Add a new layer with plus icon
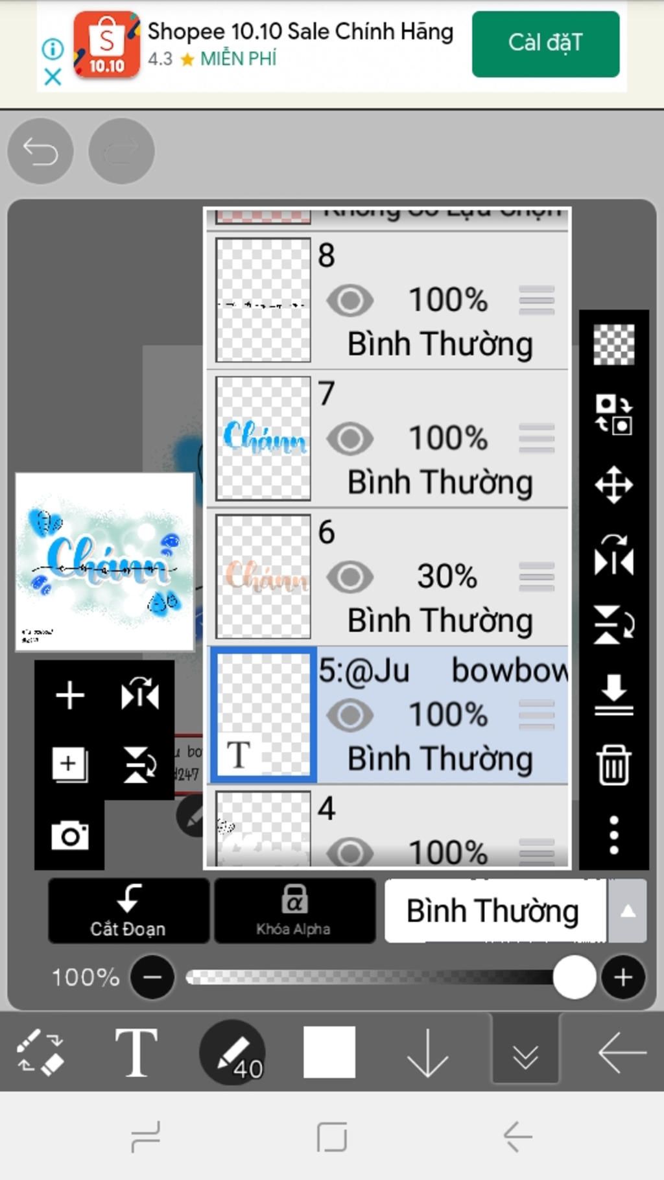Image resolution: width=664 pixels, height=1180 pixels. point(70,695)
